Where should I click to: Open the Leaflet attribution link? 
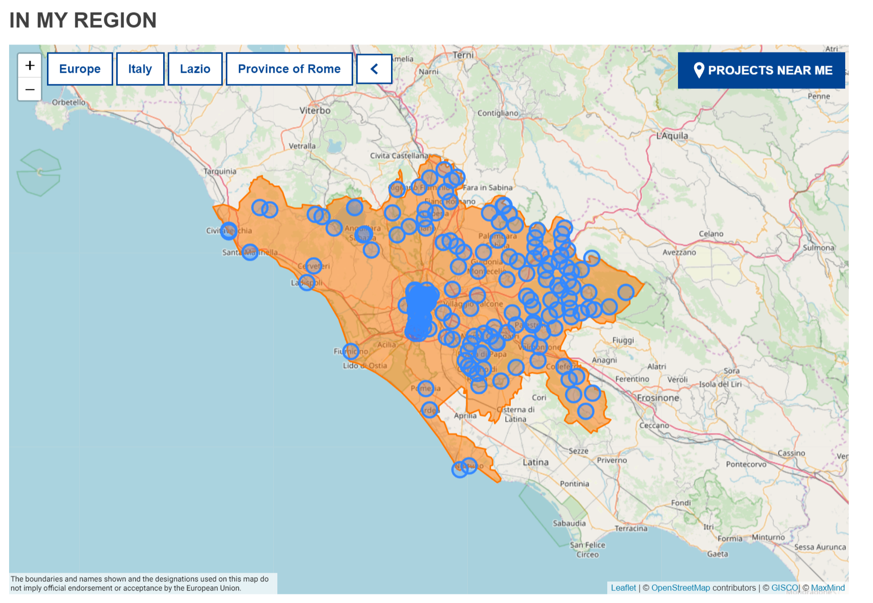click(623, 588)
